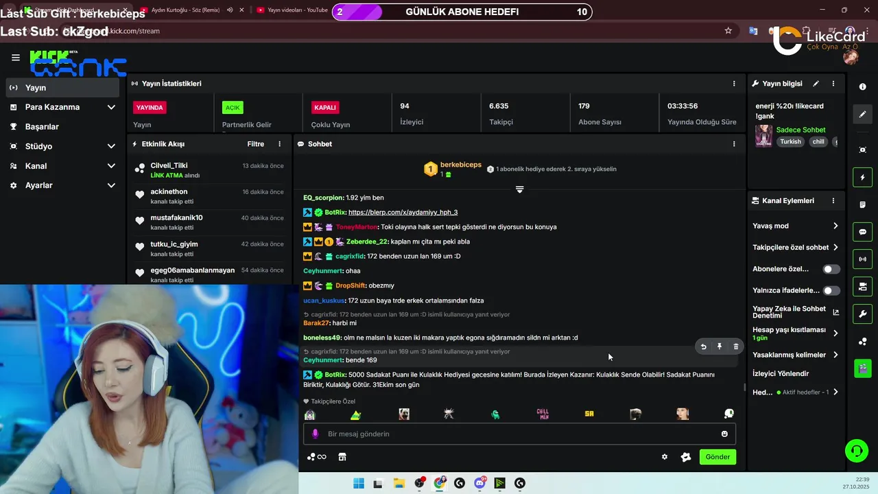Screen dimensions: 878x494
Task: Click the chat bubble icon in the right rail
Action: 863,232
